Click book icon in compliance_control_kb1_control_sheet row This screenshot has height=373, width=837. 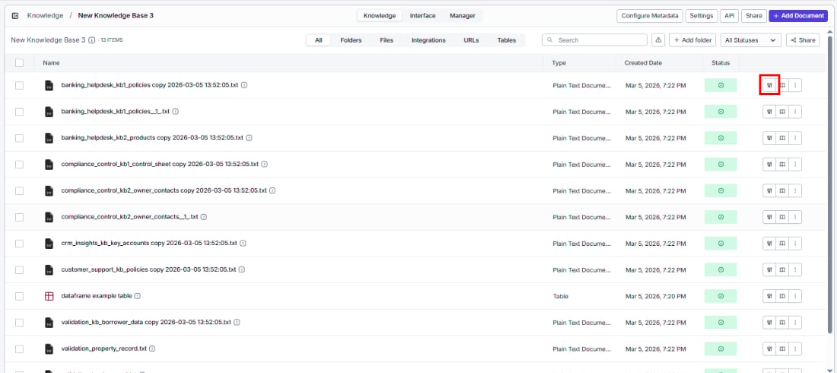point(782,164)
